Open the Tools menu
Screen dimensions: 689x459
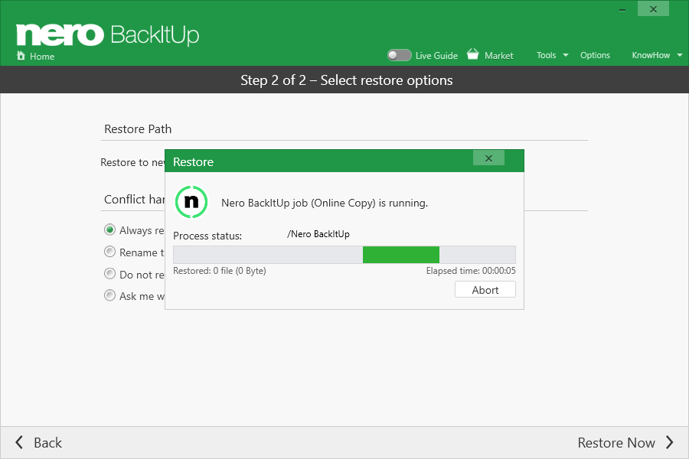point(546,55)
